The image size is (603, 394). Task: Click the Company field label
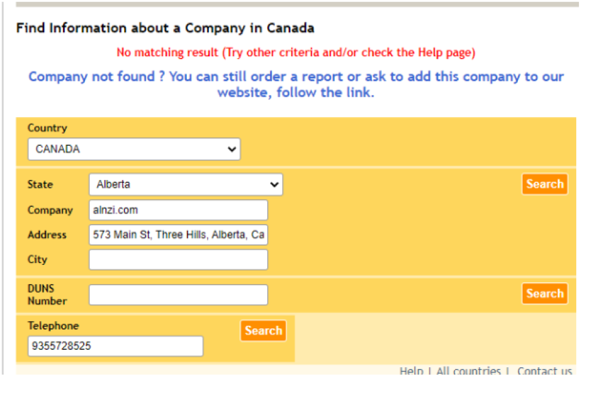coord(50,210)
